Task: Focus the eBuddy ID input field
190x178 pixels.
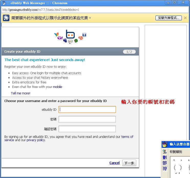Action: (x=87, y=109)
